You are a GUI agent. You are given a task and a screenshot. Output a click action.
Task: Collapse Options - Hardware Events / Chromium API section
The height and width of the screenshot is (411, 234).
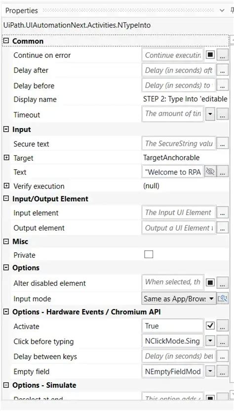(6, 312)
